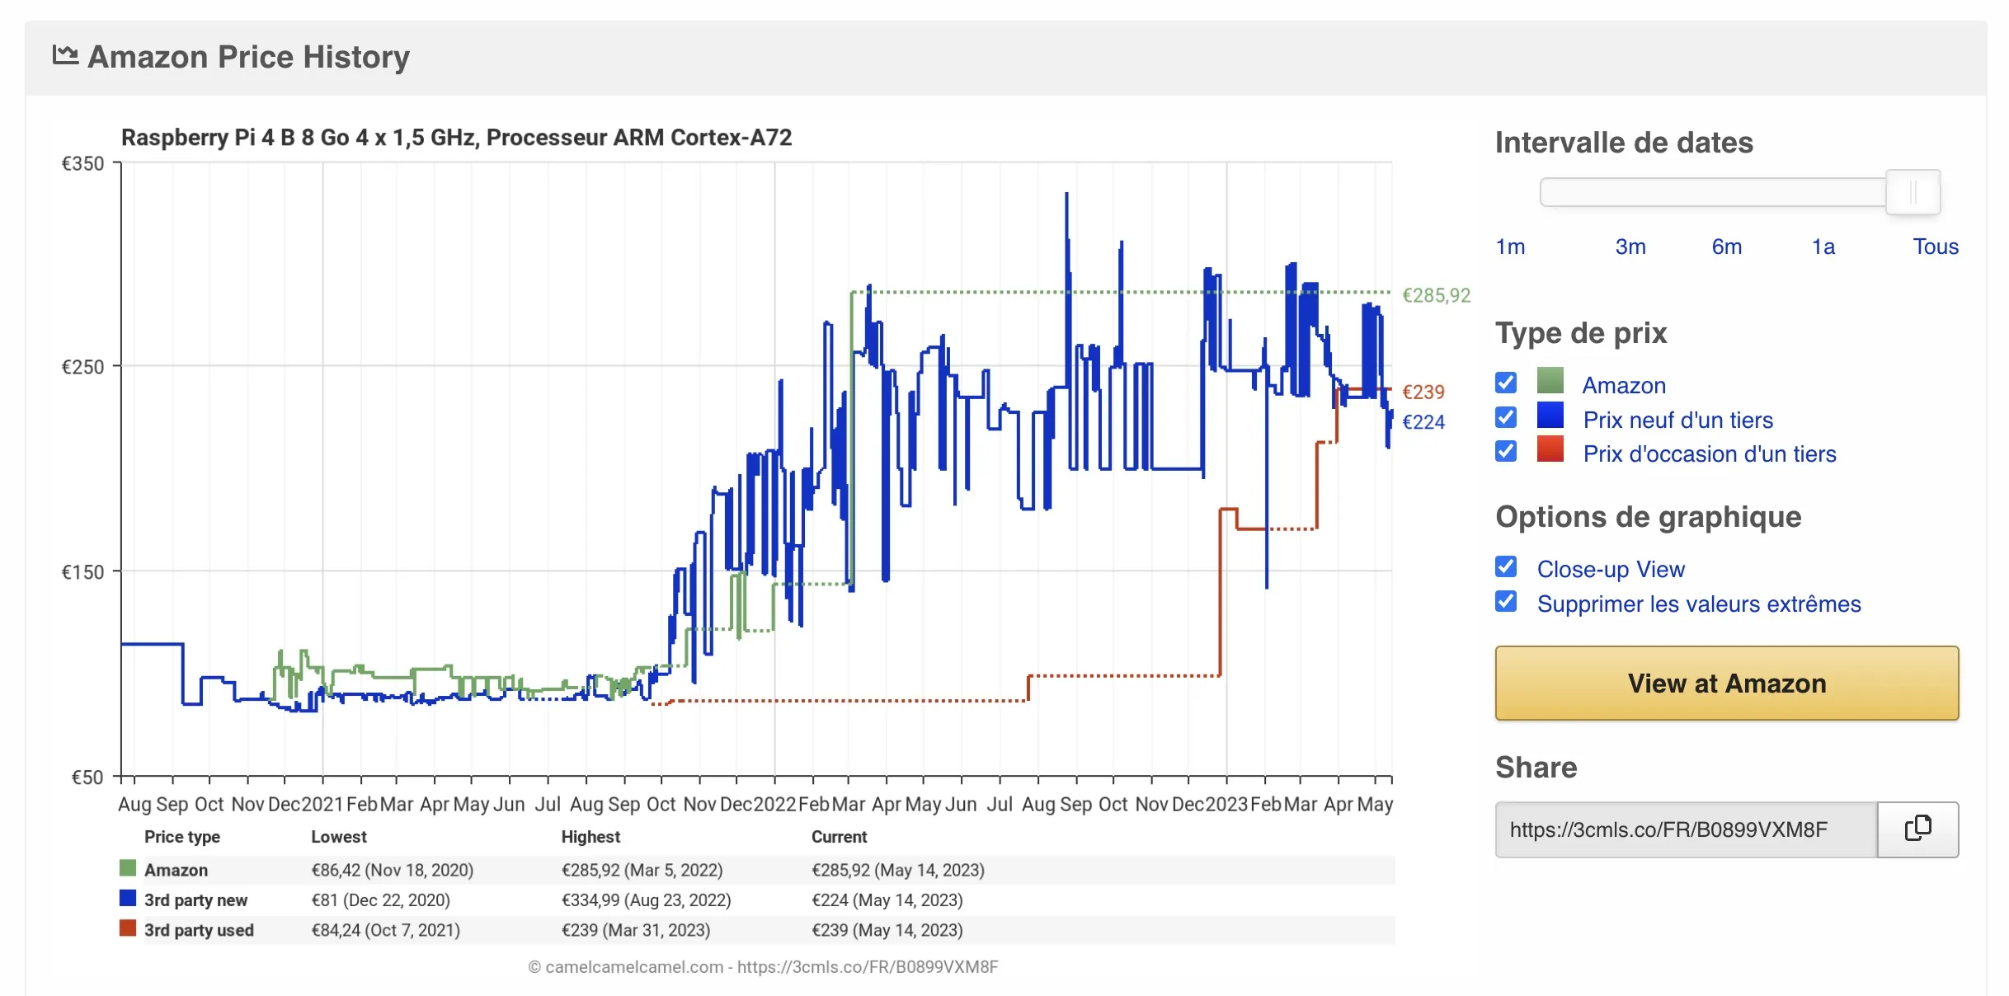Choose the 1a date range
2009x996 pixels.
pos(1823,247)
